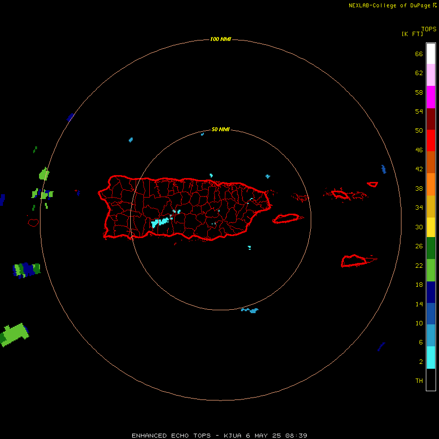The width and height of the screenshot is (439, 439).
Task: Click the "58" scale label
Action: [419, 92]
